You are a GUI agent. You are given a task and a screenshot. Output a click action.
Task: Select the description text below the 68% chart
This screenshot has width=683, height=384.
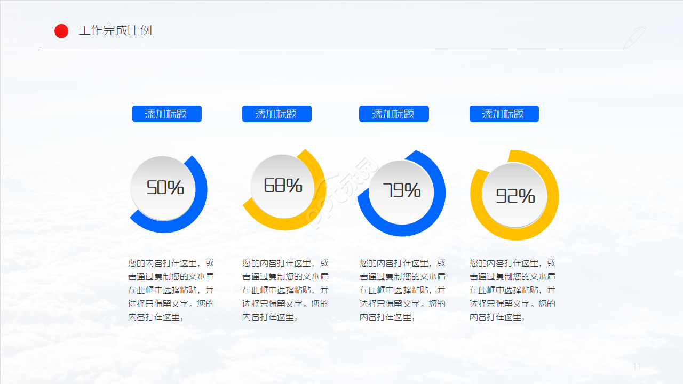[x=285, y=290]
